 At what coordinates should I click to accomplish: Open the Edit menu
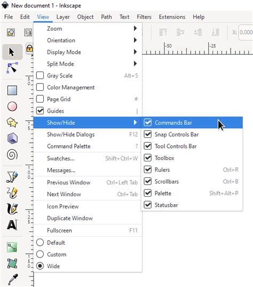(25, 17)
